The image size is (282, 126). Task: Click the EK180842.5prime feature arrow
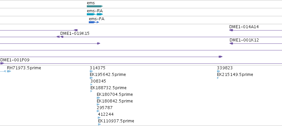point(98,104)
